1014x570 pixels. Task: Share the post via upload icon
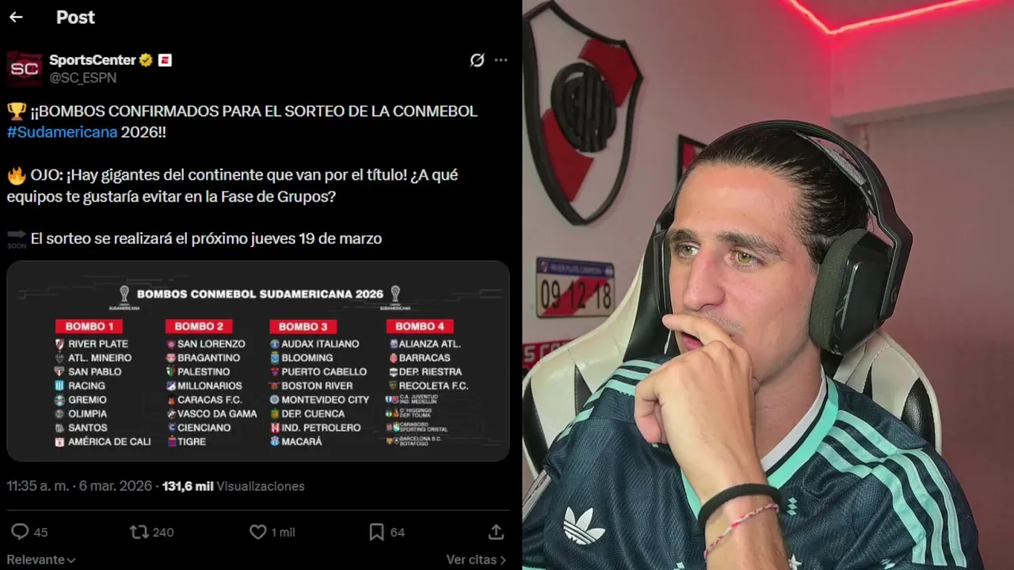(x=496, y=532)
